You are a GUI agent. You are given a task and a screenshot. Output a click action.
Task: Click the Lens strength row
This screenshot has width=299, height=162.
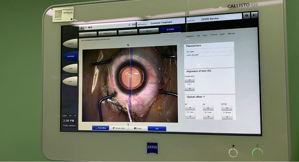click(x=209, y=54)
